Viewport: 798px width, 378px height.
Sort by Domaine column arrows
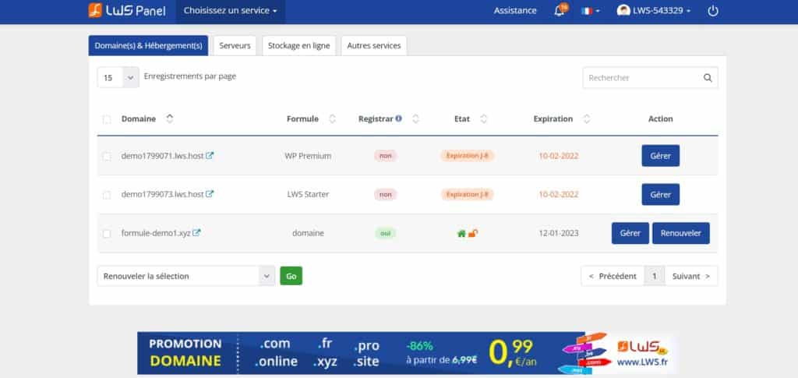click(x=170, y=119)
